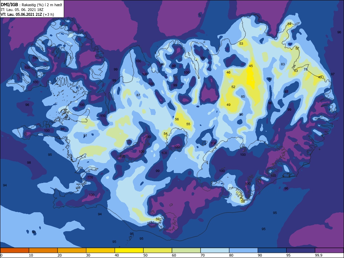Image resolution: width=344 pixels, height=258 pixels.
Task: Click the '56' humidity value on the map
Action: 177,119
